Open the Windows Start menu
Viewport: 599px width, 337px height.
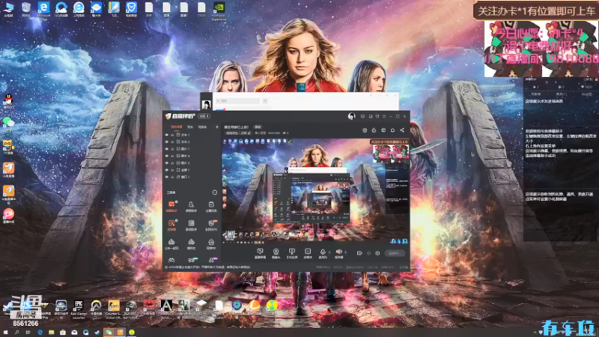(5, 333)
